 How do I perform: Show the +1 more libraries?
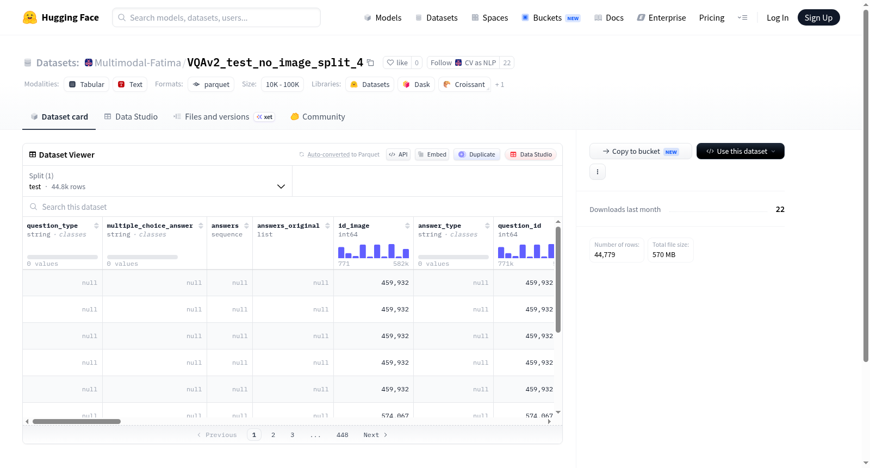pyautogui.click(x=500, y=84)
